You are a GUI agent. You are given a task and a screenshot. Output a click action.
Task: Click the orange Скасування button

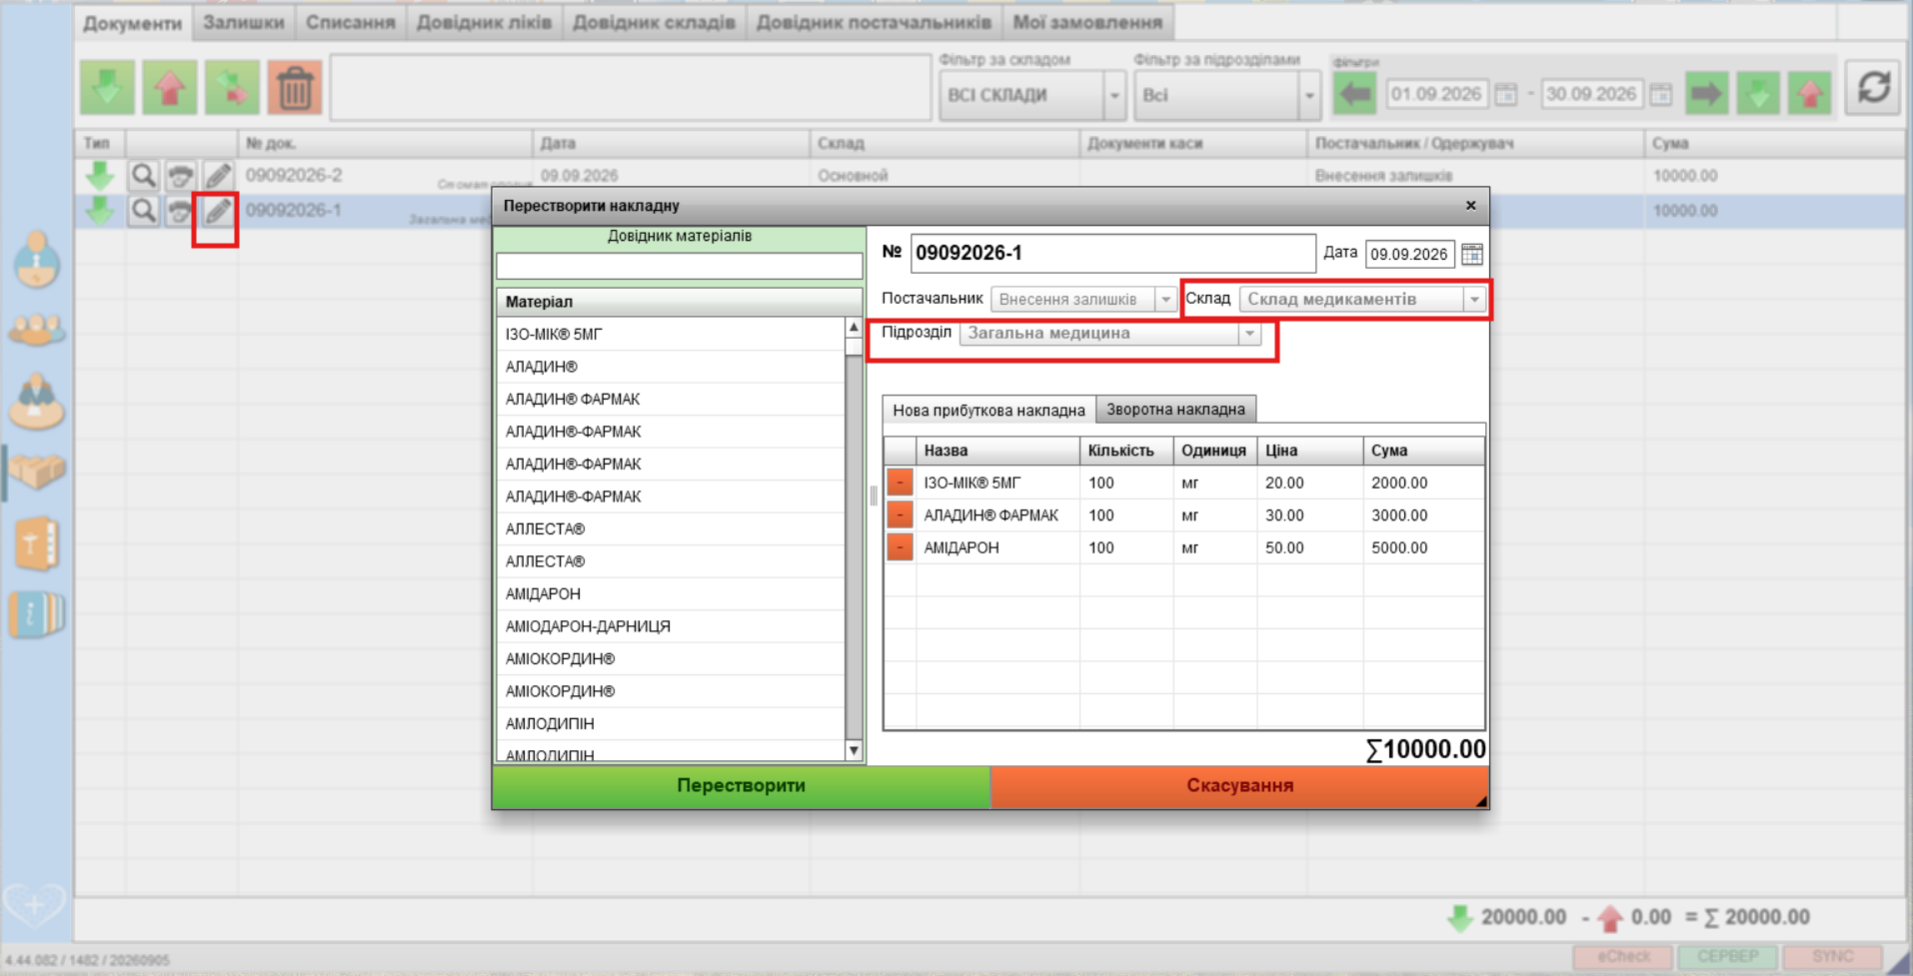1239,786
